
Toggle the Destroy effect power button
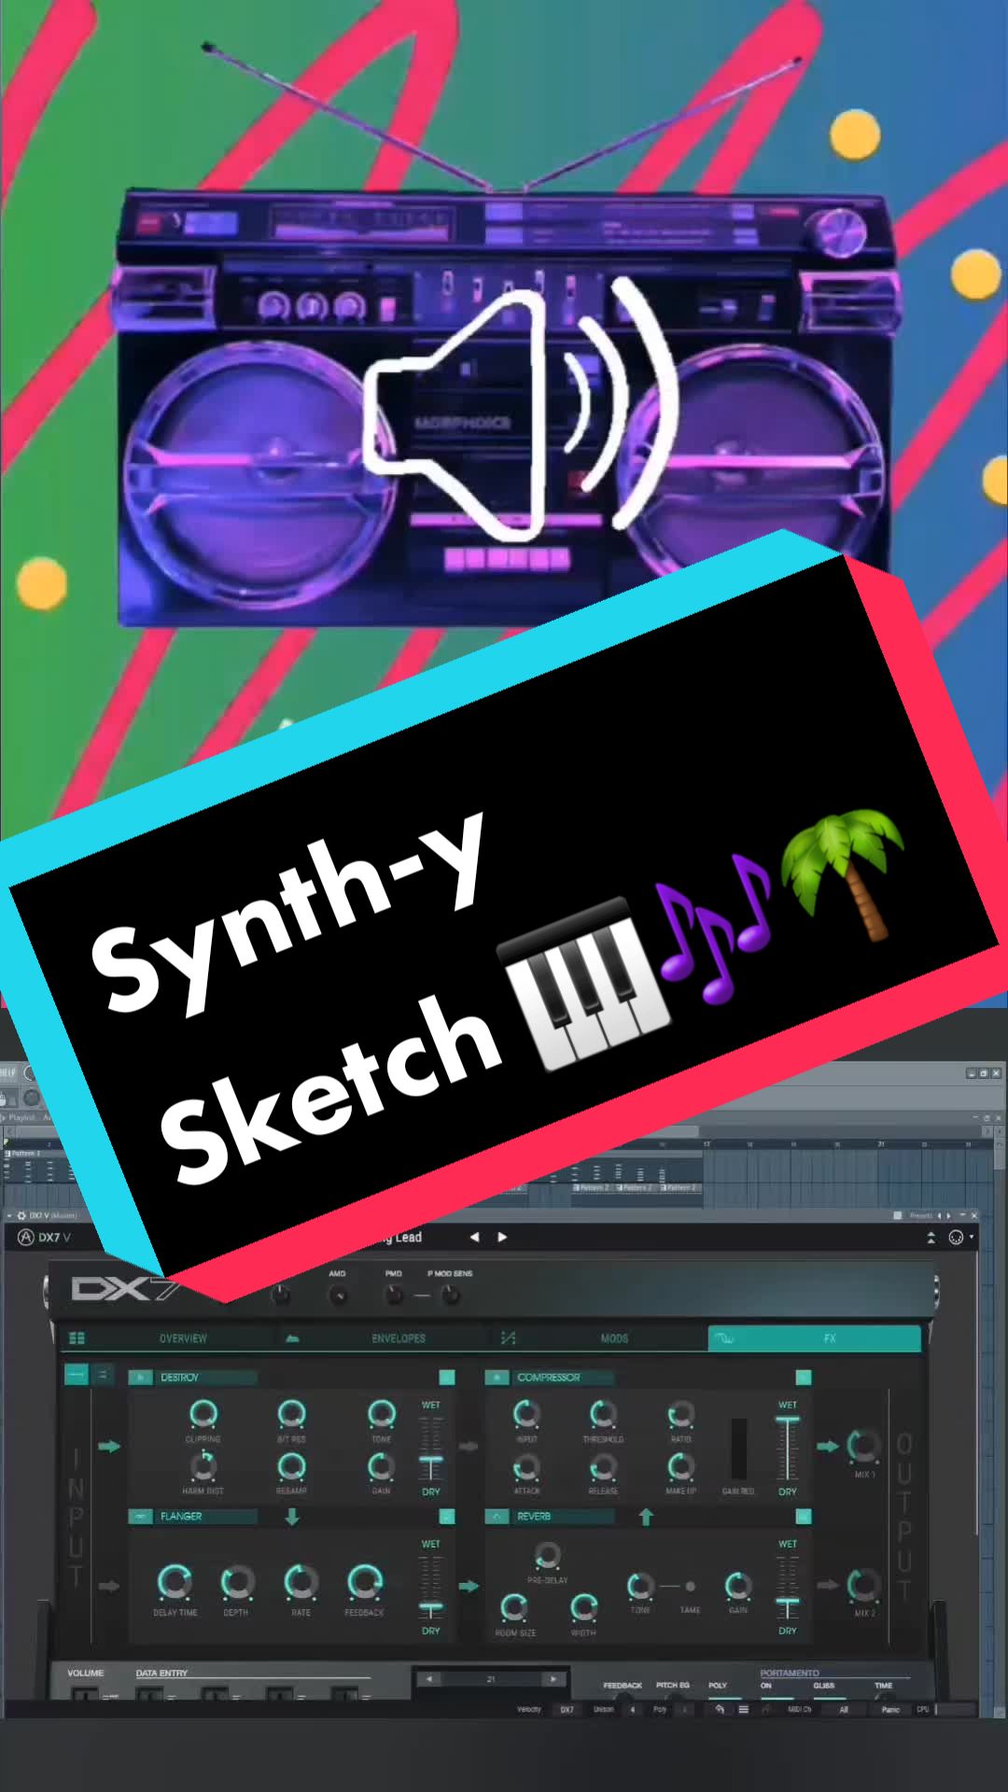pyautogui.click(x=447, y=1378)
